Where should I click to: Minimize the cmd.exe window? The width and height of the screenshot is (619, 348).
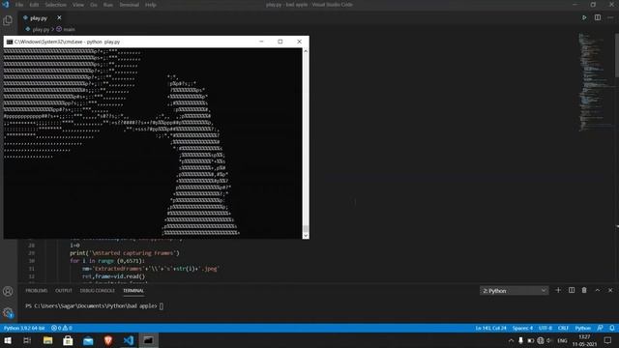click(x=261, y=42)
